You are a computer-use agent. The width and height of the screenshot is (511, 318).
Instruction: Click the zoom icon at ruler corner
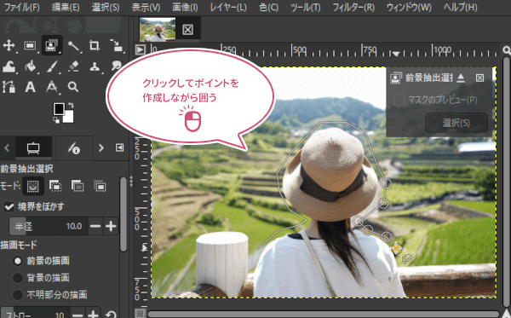[x=507, y=50]
